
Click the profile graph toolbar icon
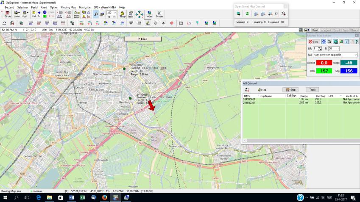pyautogui.click(x=189, y=23)
